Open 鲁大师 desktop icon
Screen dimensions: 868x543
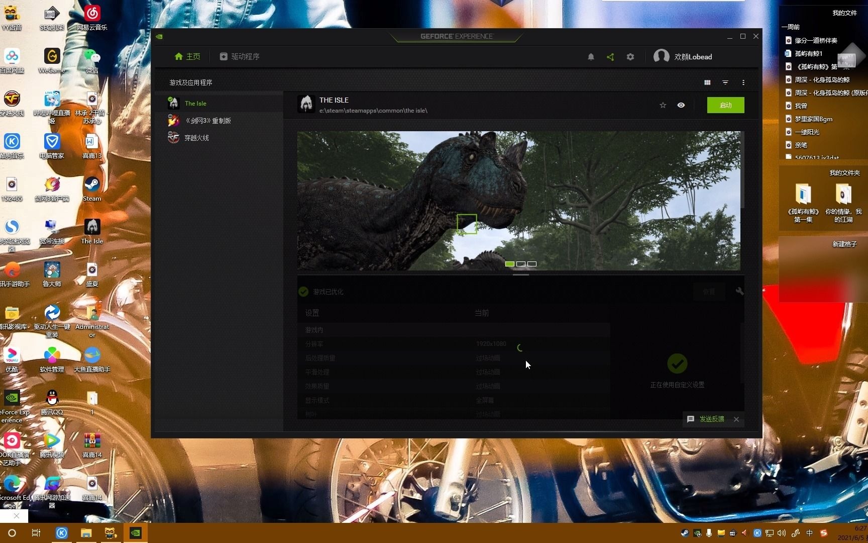coord(52,274)
